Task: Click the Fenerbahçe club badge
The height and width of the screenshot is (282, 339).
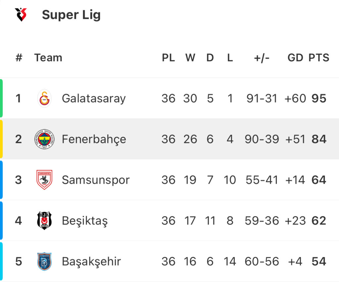Action: [x=44, y=139]
